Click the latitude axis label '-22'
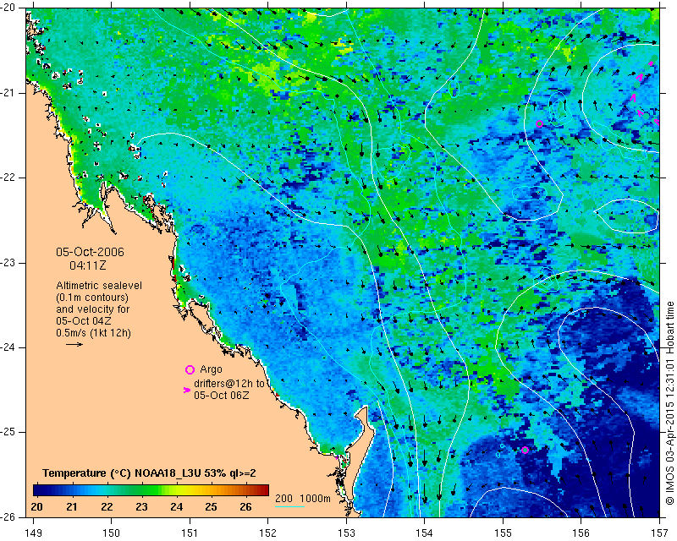Image resolution: width=677 pixels, height=541 pixels. (x=8, y=178)
